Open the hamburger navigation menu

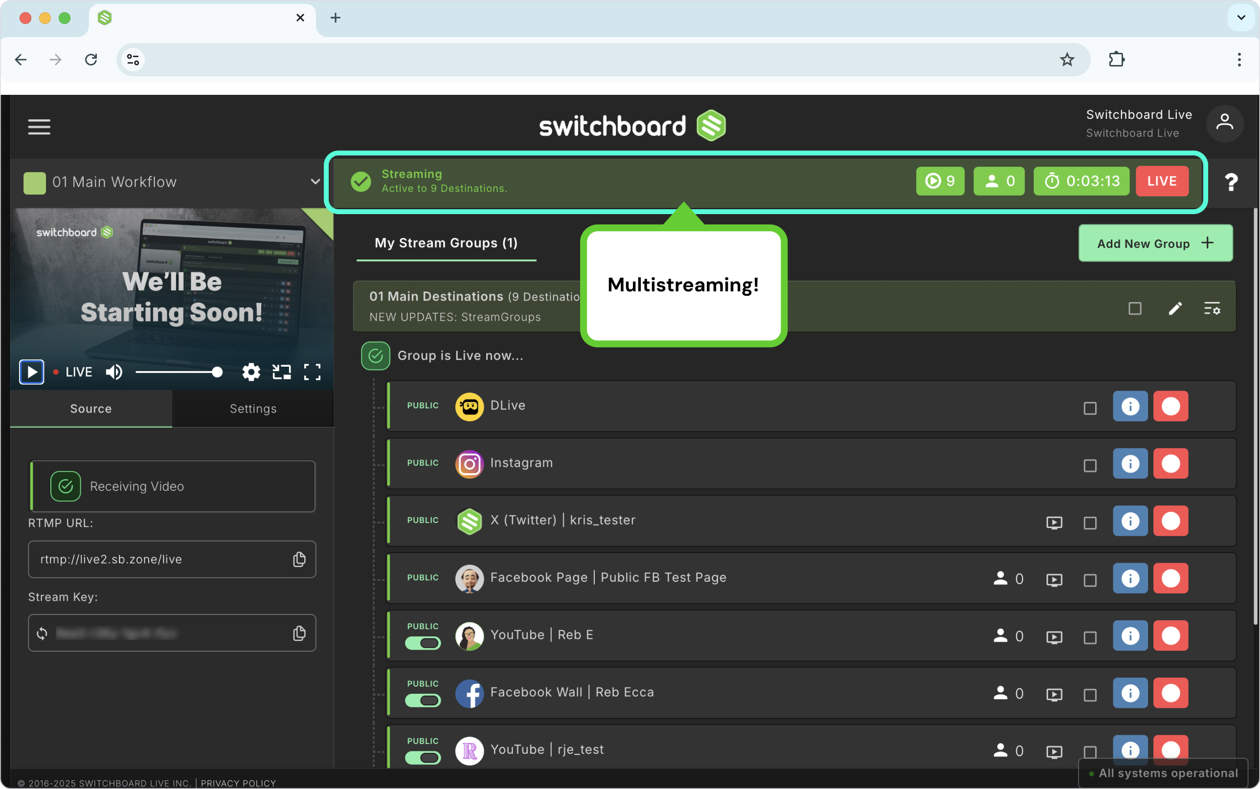(x=39, y=127)
